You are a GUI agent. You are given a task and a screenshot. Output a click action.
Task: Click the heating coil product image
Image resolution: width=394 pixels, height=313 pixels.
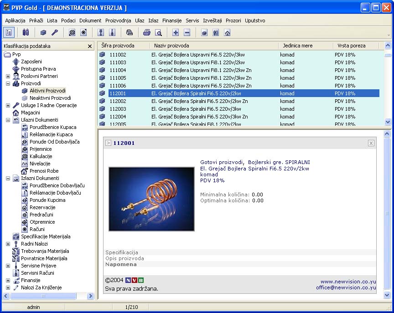coord(151,199)
